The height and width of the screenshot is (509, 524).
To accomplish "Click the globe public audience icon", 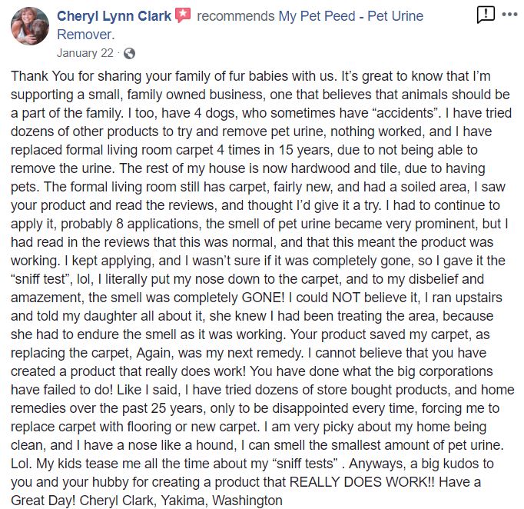I will (129, 54).
